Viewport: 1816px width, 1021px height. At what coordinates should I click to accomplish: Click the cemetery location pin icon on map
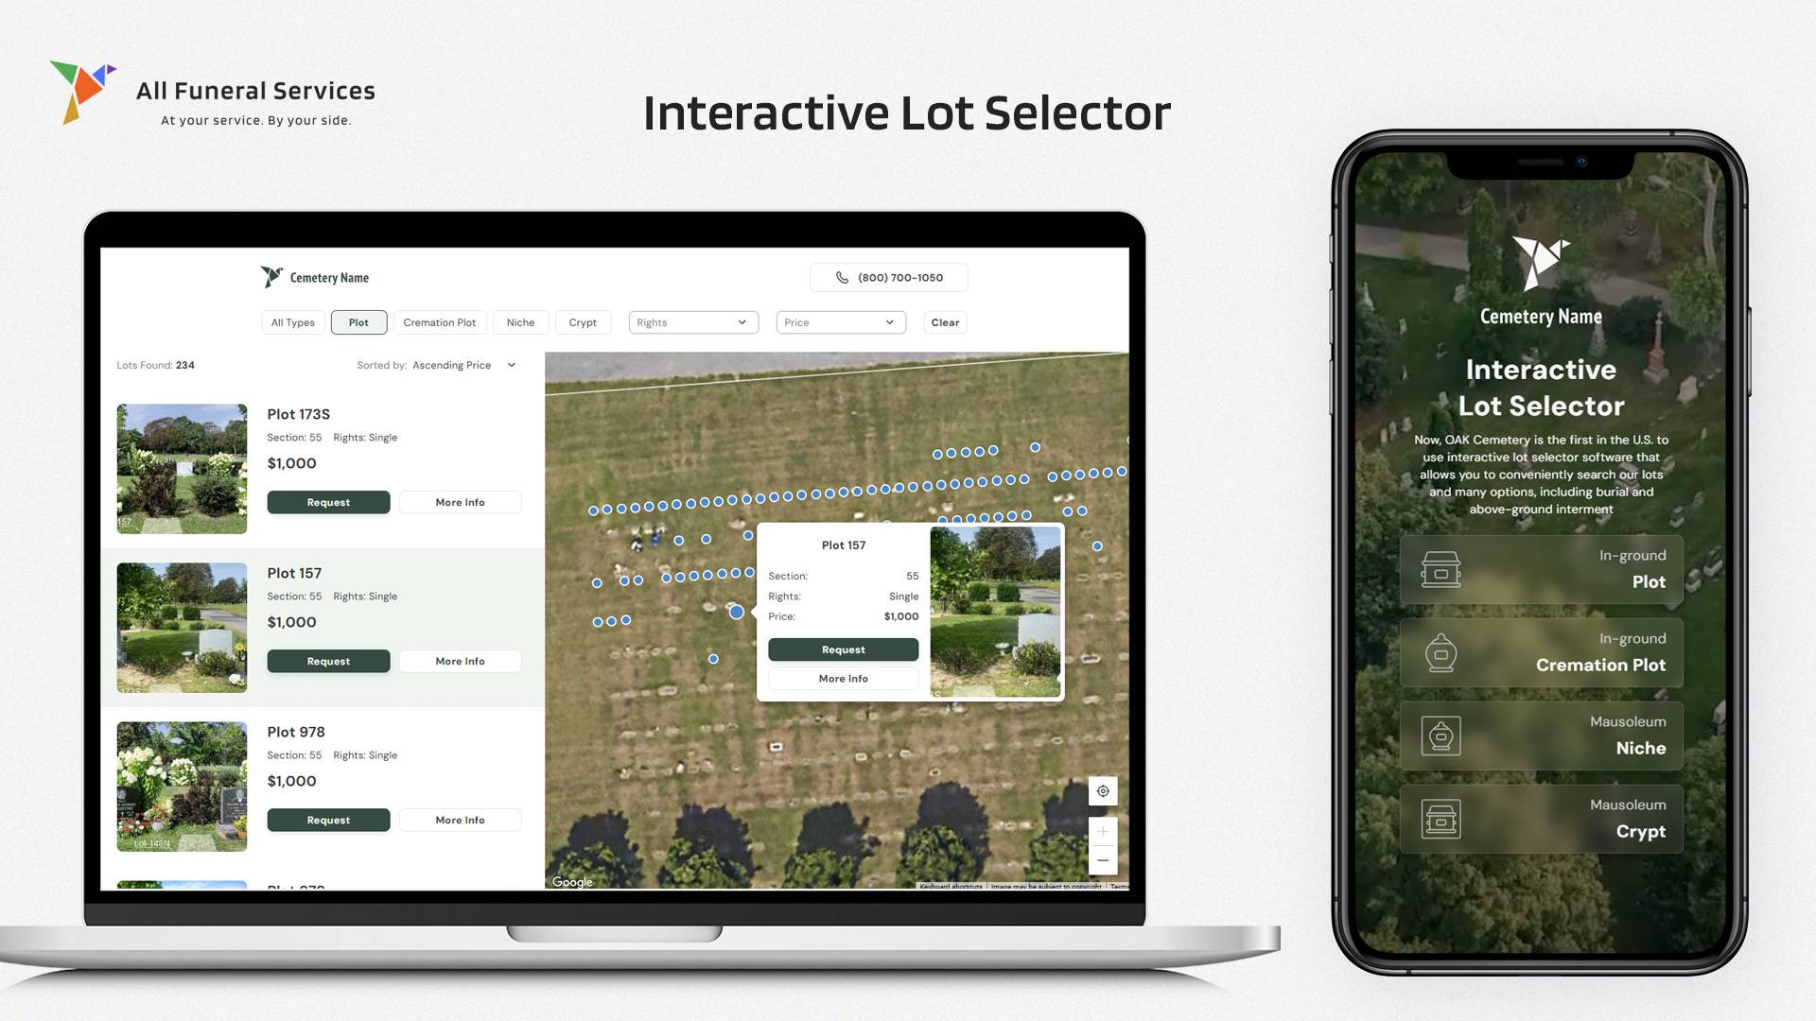point(1103,790)
